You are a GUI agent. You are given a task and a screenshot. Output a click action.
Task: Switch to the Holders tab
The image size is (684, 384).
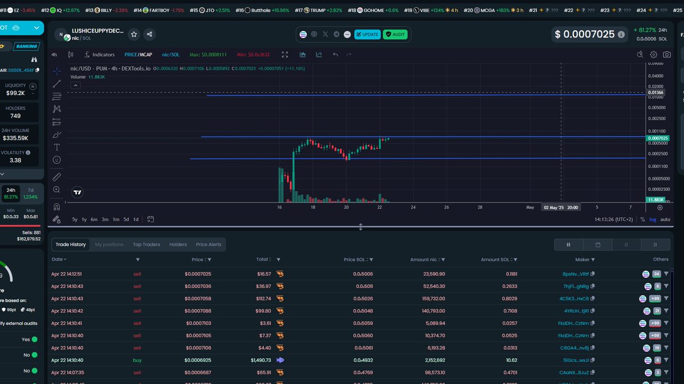tap(178, 245)
